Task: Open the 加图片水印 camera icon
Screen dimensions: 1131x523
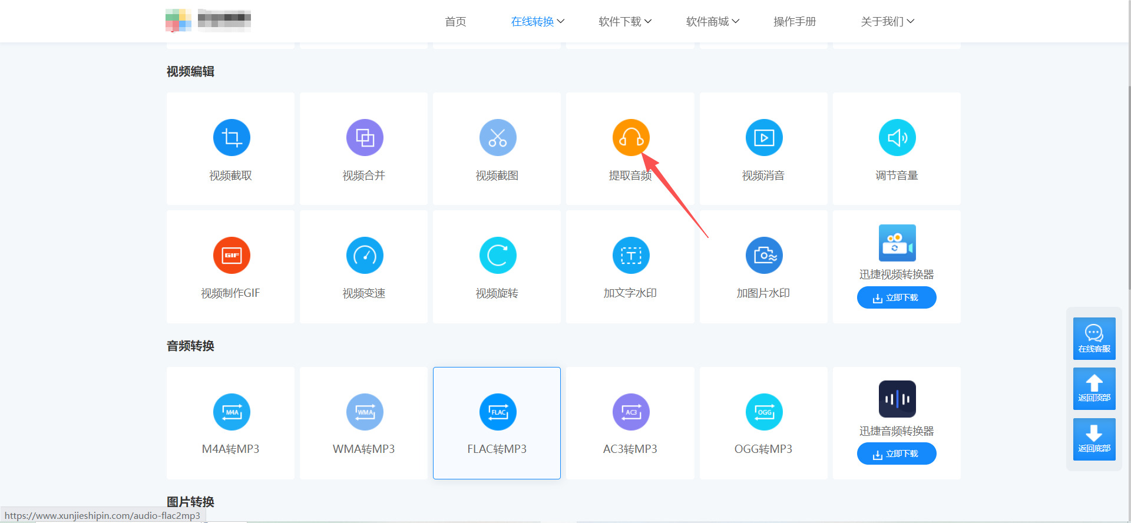Action: point(764,256)
